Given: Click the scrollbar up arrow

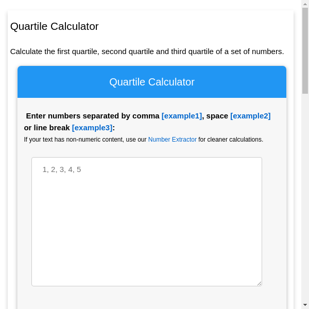Looking at the screenshot, I should [x=305, y=4].
